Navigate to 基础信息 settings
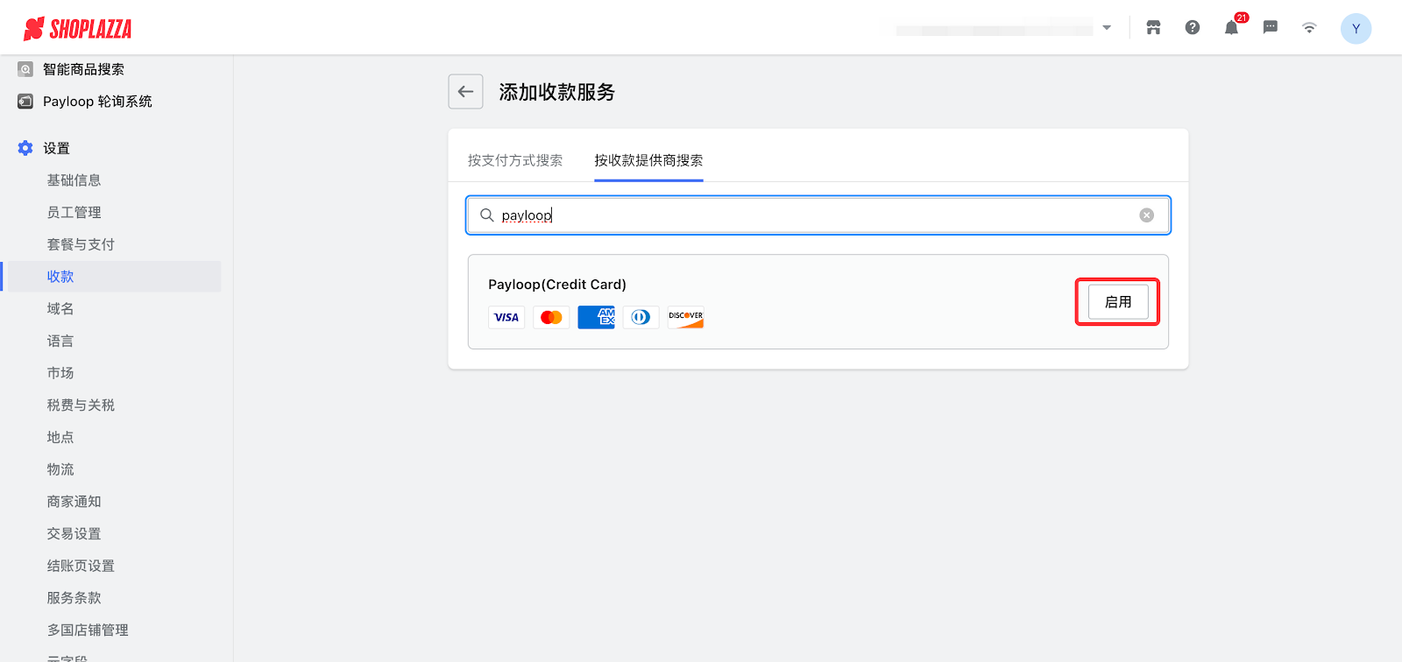Viewport: 1402px width, 662px height. point(74,180)
